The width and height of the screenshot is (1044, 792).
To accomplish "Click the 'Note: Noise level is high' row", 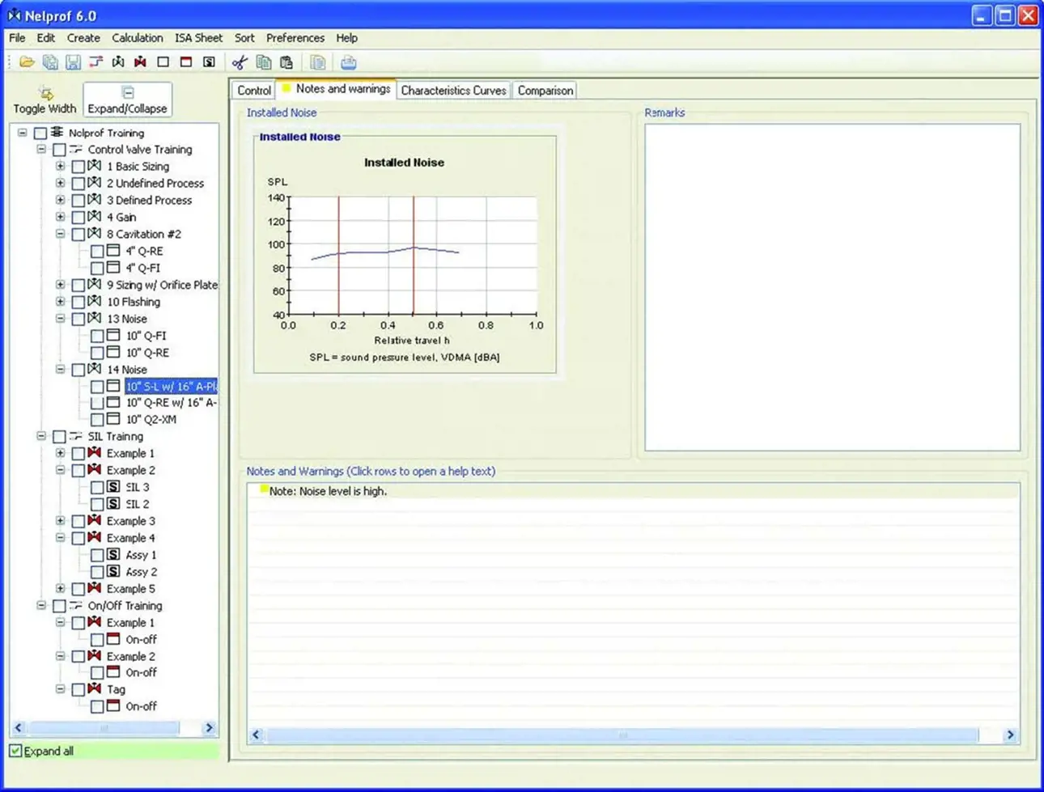I will (x=328, y=491).
